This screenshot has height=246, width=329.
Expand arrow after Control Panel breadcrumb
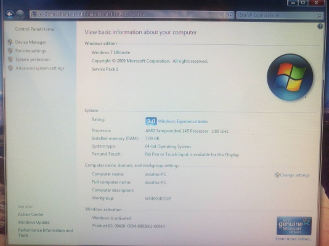pyautogui.click(x=75, y=14)
